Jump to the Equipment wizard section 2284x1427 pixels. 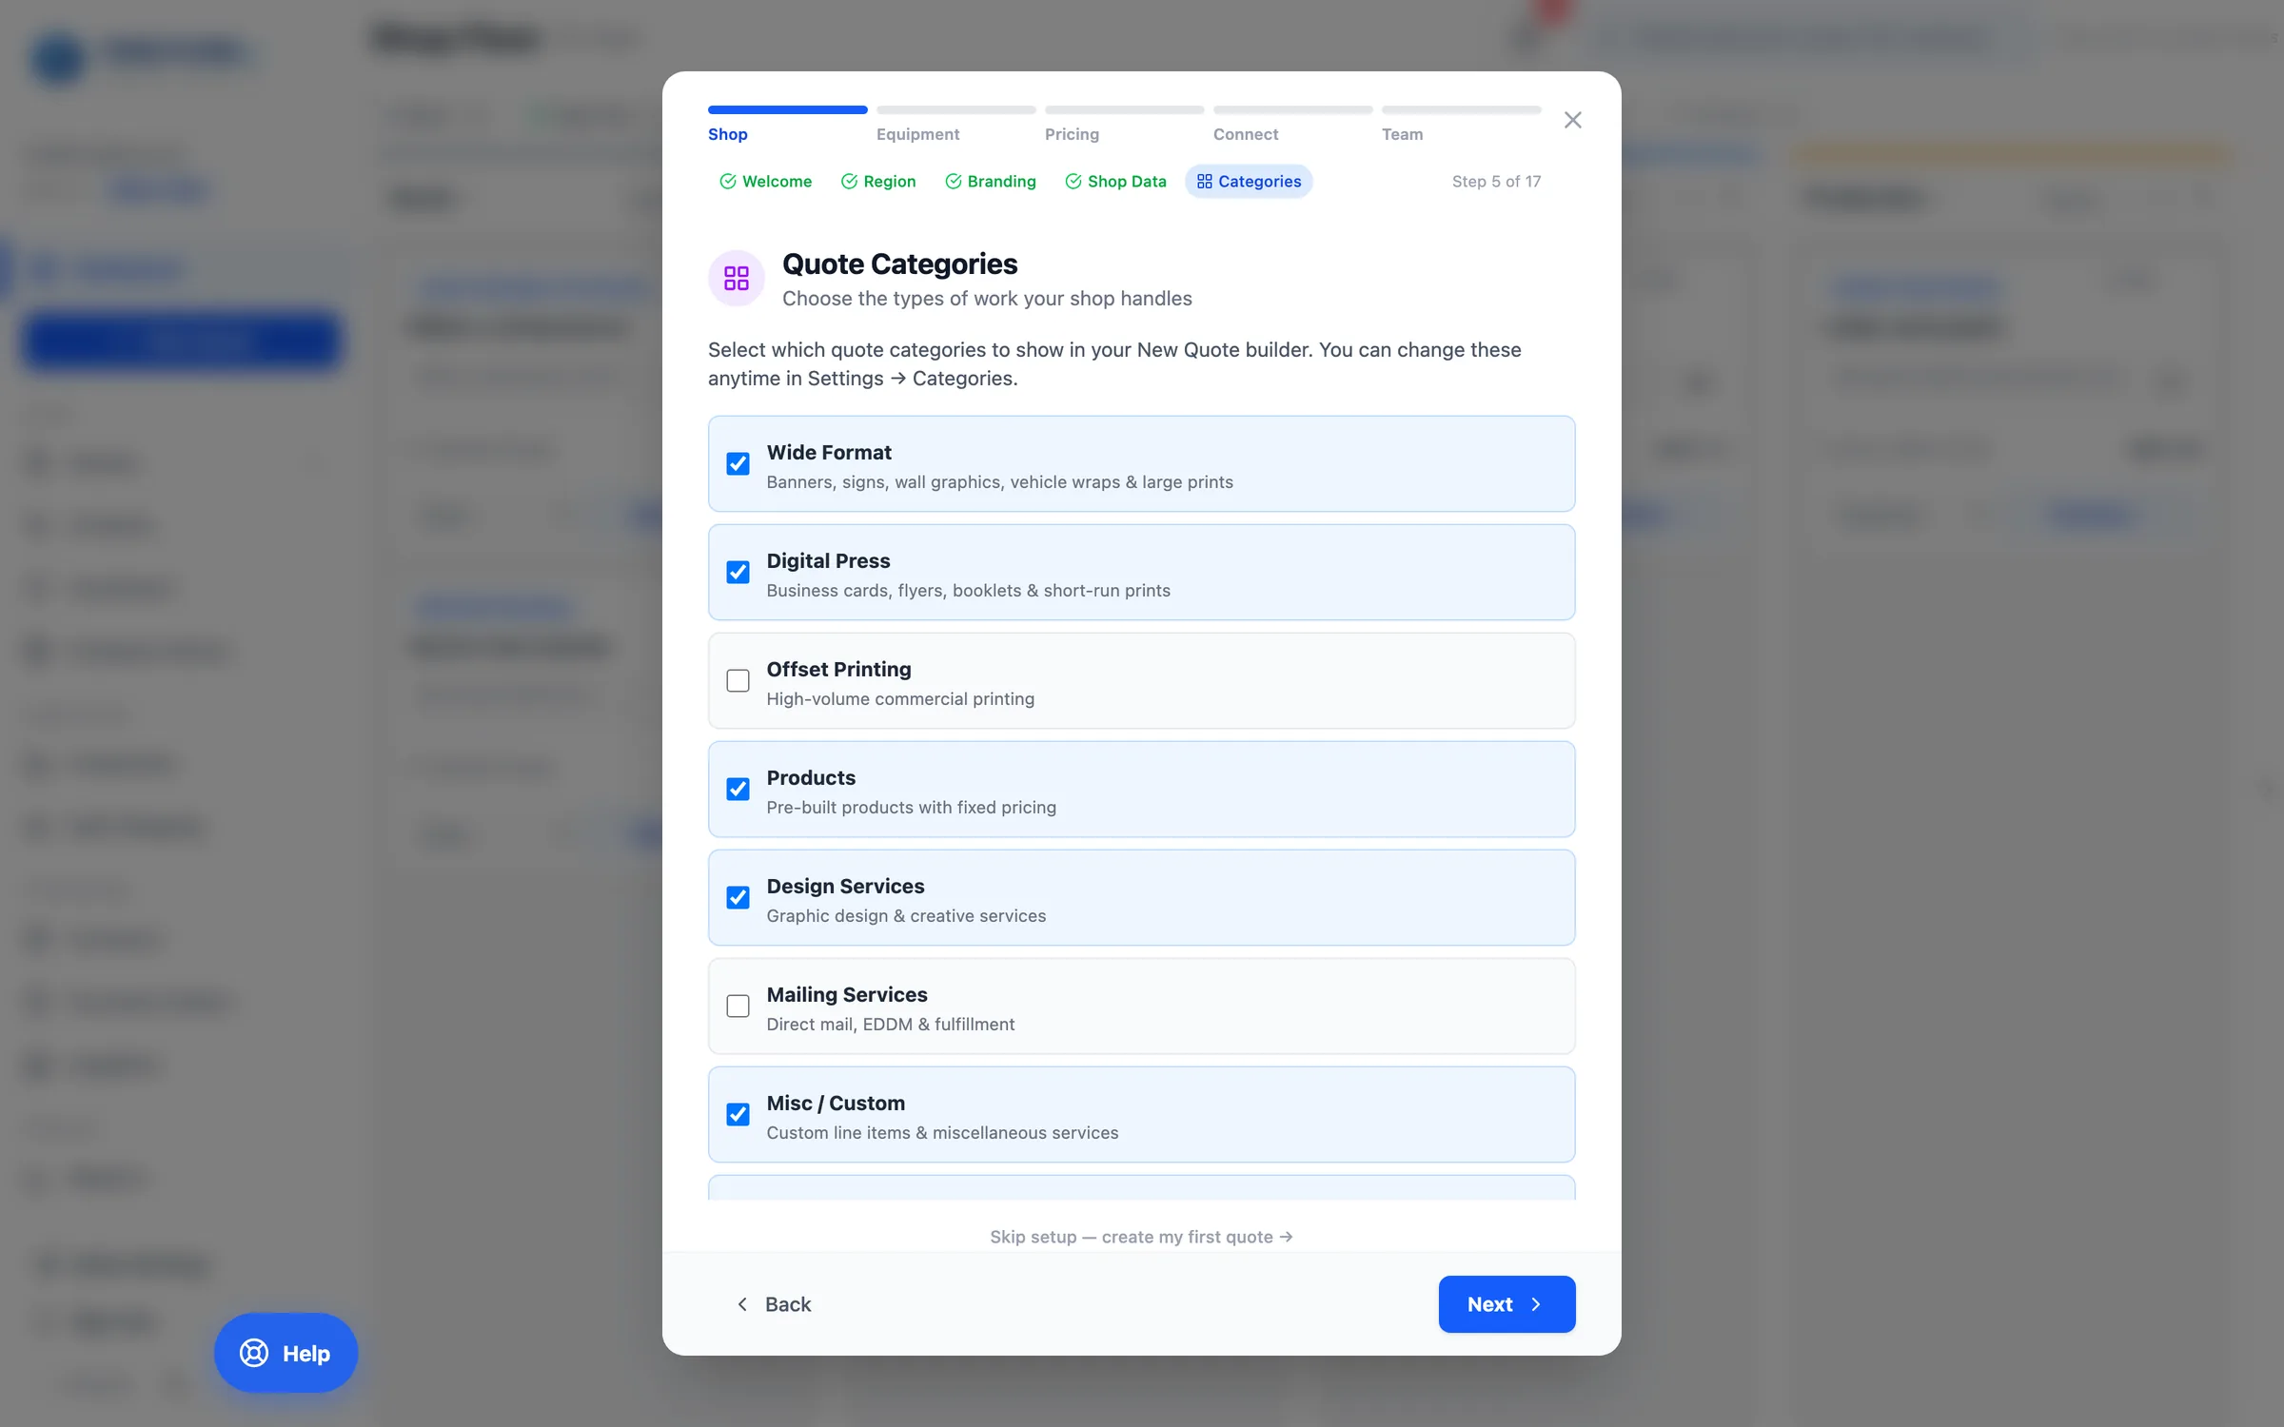[917, 134]
